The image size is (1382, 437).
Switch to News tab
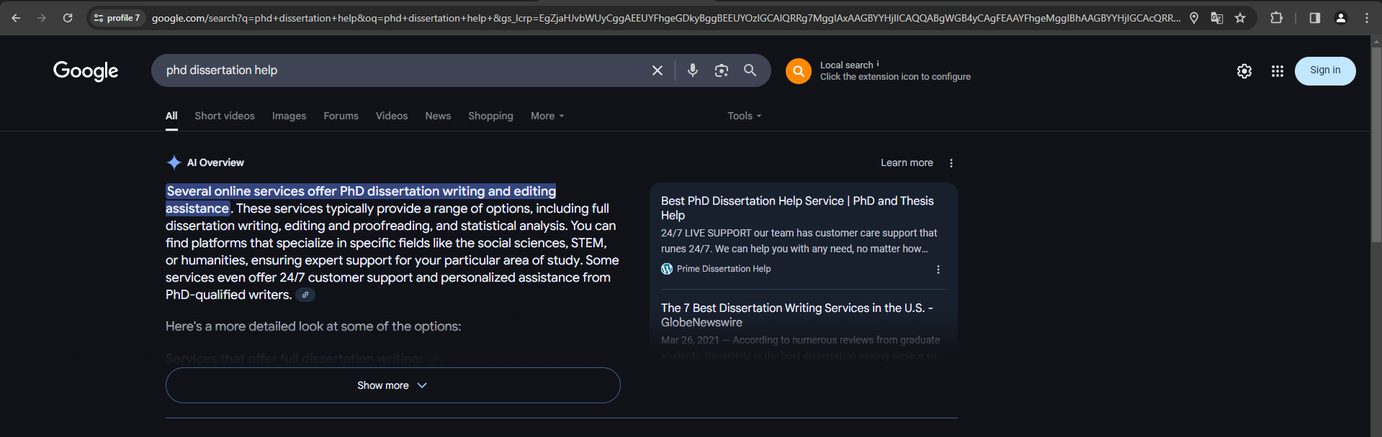438,116
